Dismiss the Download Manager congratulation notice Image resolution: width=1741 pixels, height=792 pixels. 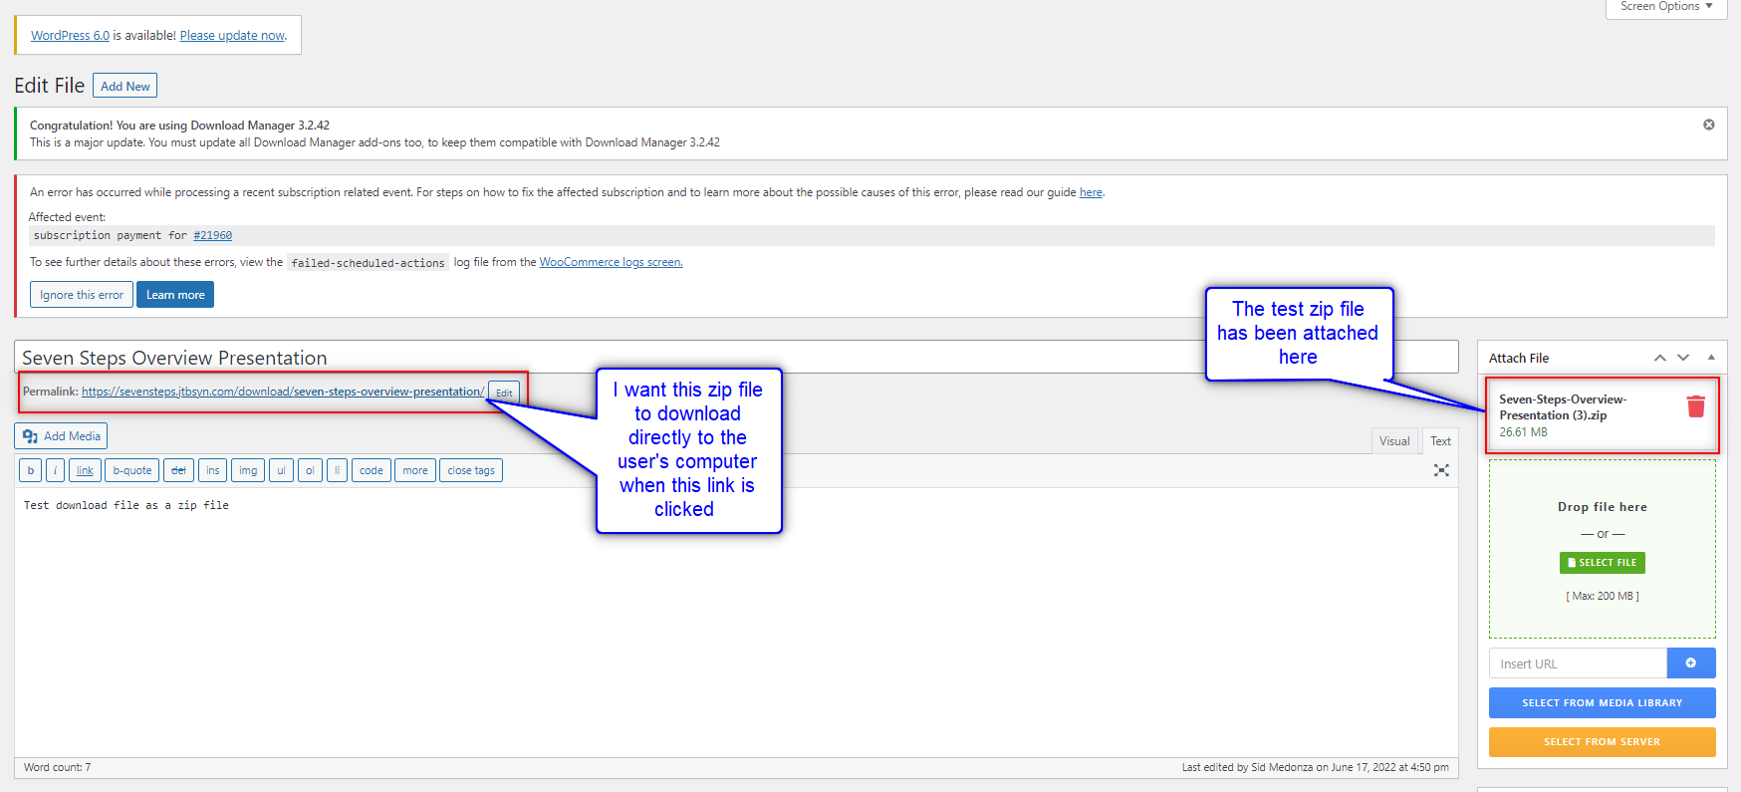pyautogui.click(x=1708, y=125)
